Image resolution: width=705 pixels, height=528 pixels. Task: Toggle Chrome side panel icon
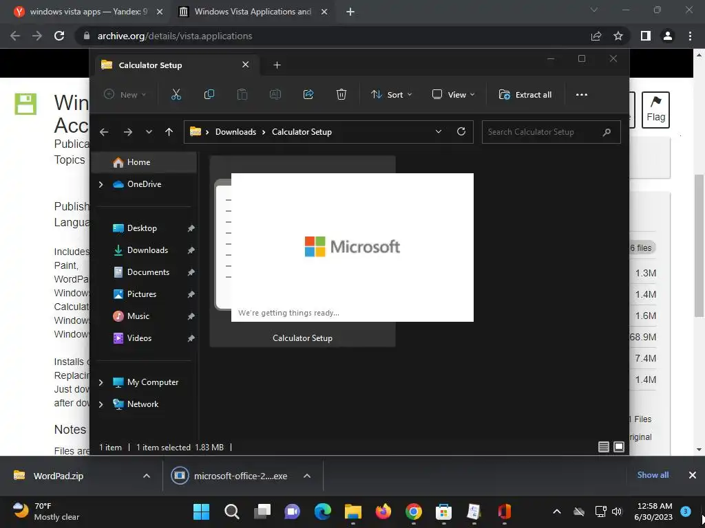646,36
